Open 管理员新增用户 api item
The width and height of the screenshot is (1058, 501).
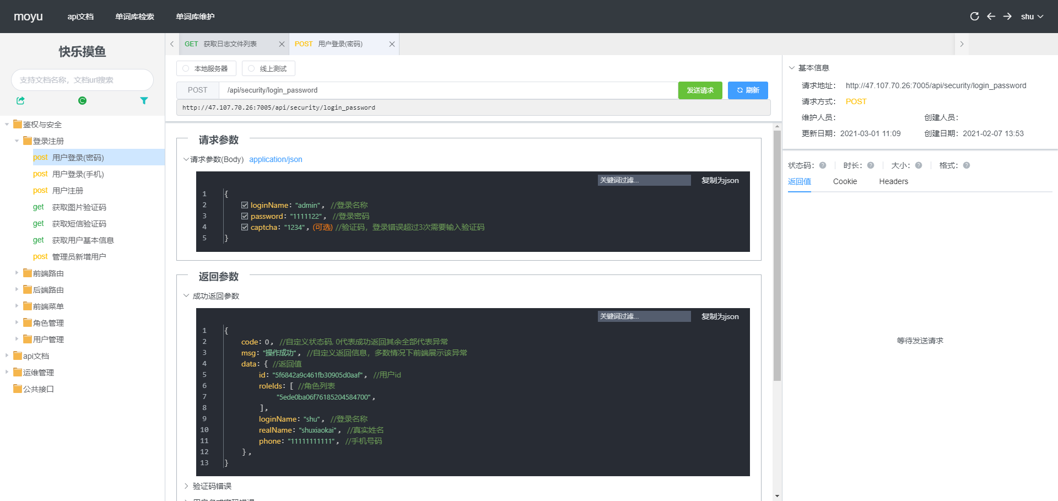(79, 257)
